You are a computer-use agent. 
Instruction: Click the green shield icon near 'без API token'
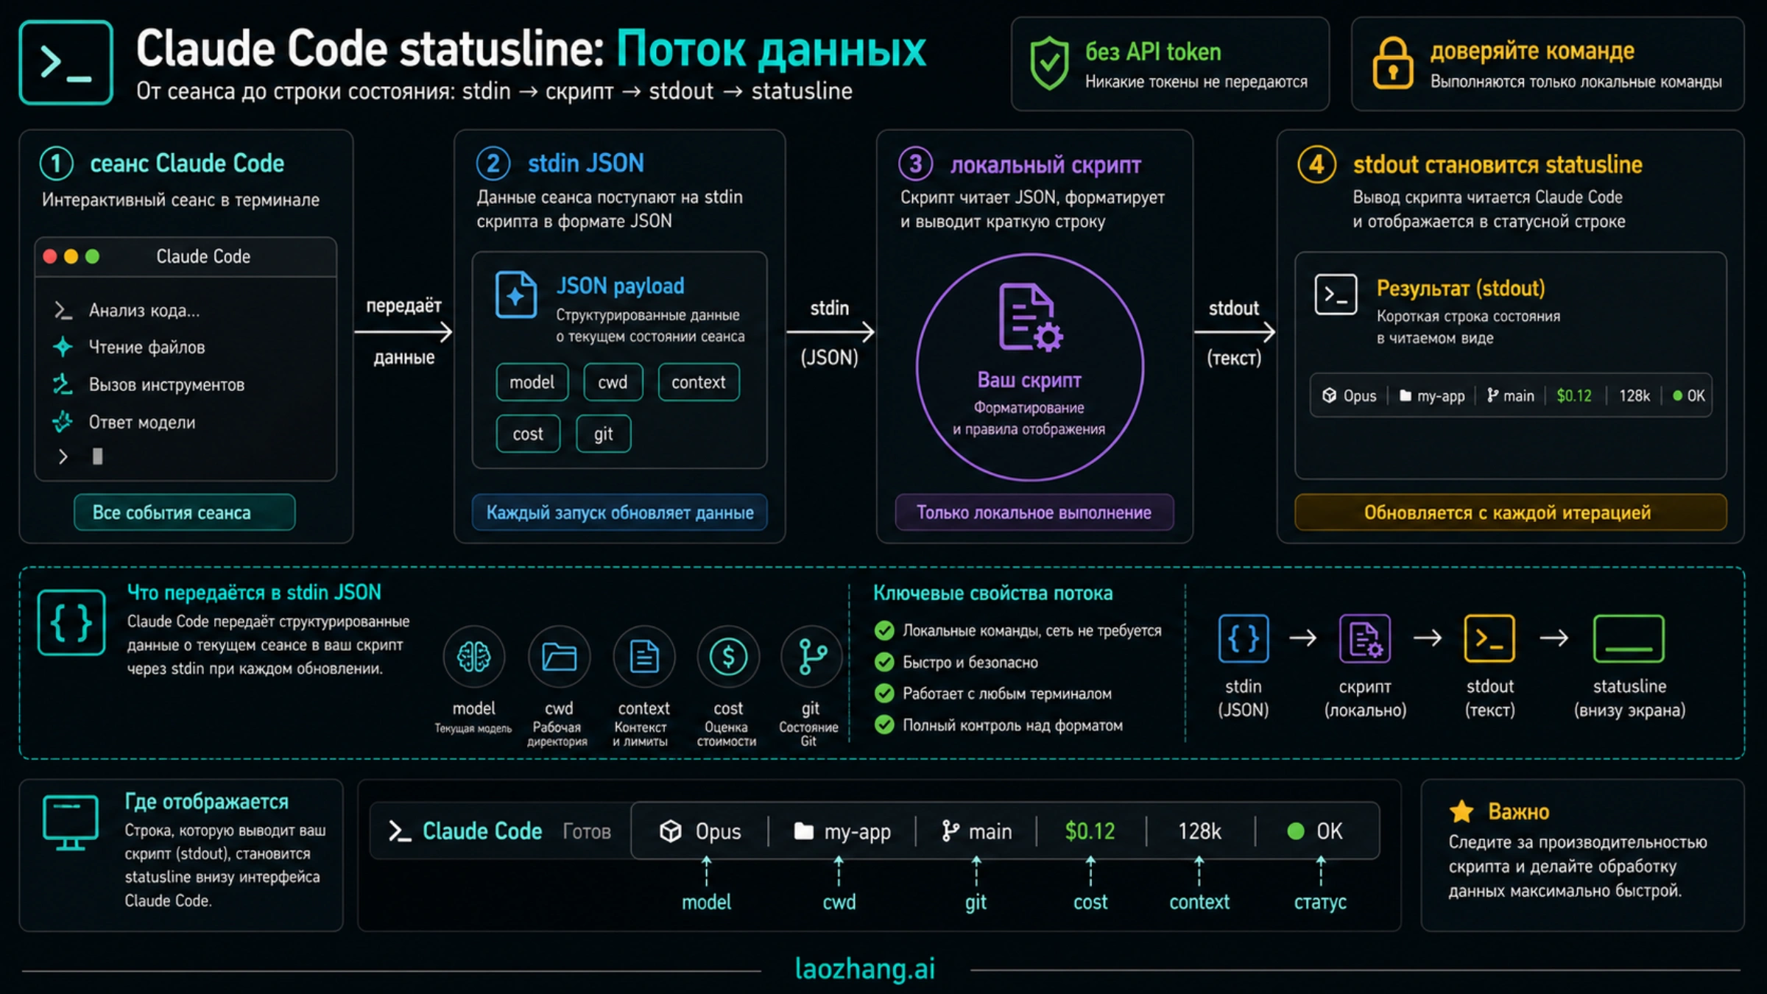1049,63
